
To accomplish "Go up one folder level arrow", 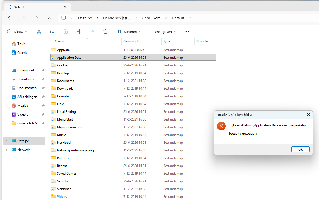I will pos(36,18).
